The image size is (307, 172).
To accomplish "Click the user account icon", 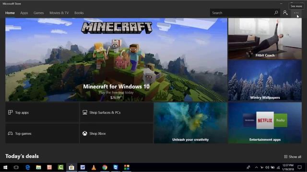I will click(x=285, y=13).
